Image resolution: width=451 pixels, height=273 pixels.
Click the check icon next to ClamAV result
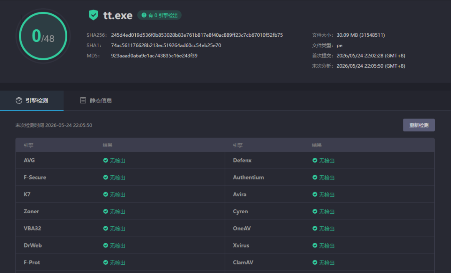coord(315,263)
